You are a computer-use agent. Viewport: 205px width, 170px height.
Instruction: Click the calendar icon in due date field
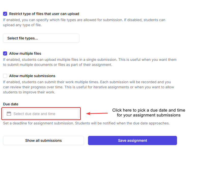click(9, 114)
